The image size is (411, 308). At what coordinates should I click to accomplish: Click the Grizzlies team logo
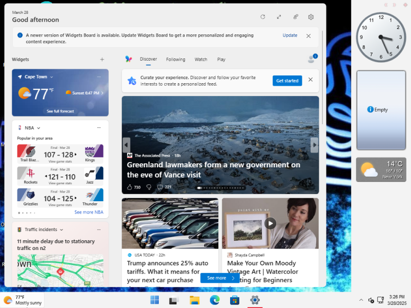pyautogui.click(x=30, y=196)
